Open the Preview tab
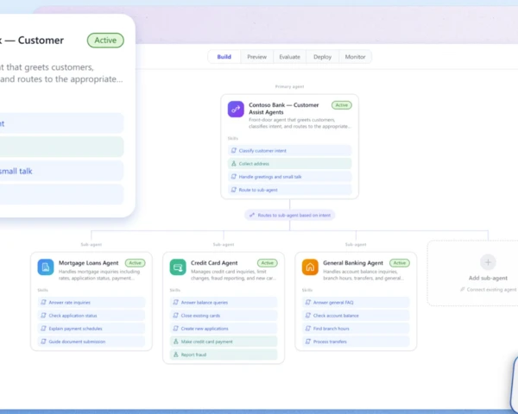518x414 pixels. (x=256, y=57)
